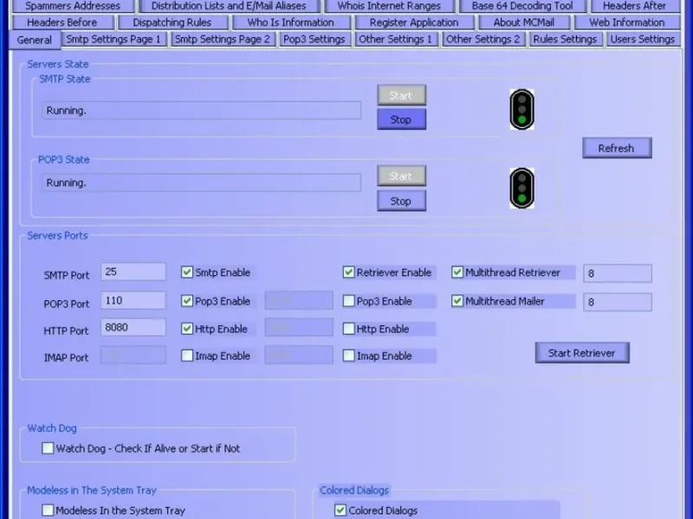Uncheck the Colored Dialogs checkbox
Screen dimensions: 693x519
click(x=340, y=510)
